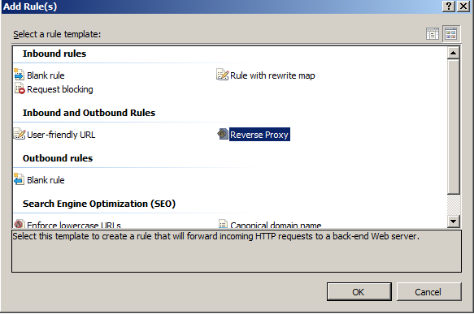Click the template description text box

(237, 251)
